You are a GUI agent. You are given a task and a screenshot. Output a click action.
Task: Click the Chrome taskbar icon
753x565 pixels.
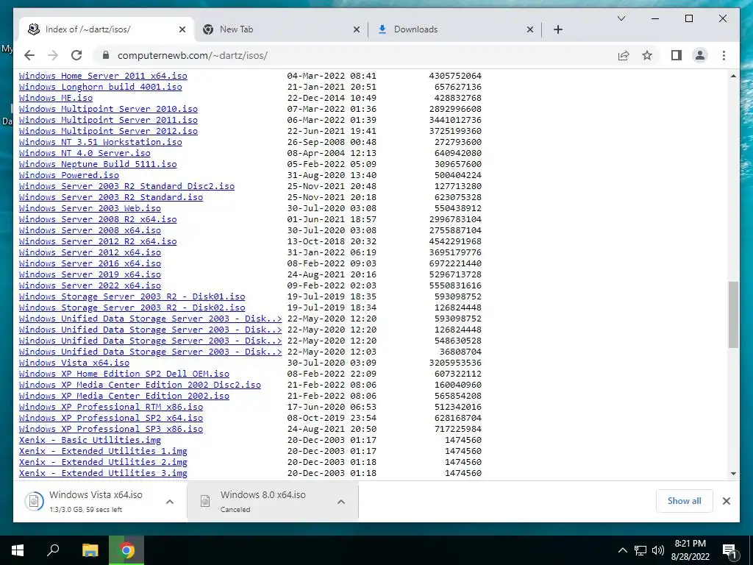tap(126, 550)
